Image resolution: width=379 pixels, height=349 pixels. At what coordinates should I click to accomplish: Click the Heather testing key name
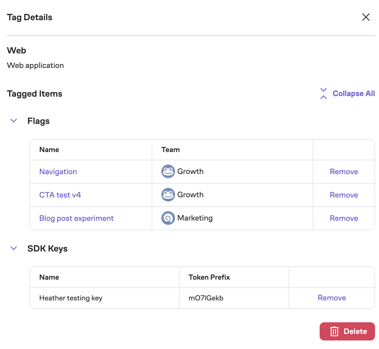tap(71, 298)
